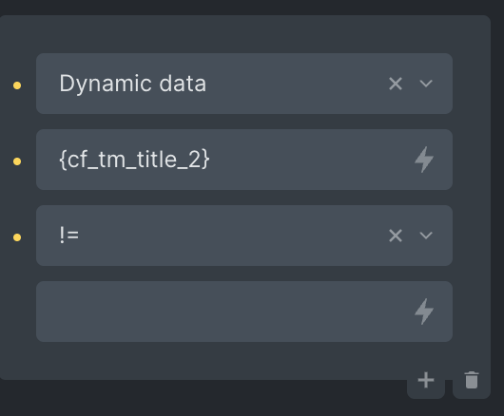Open dynamic data picker for empty value field
This screenshot has width=504, height=416.
[x=424, y=312]
